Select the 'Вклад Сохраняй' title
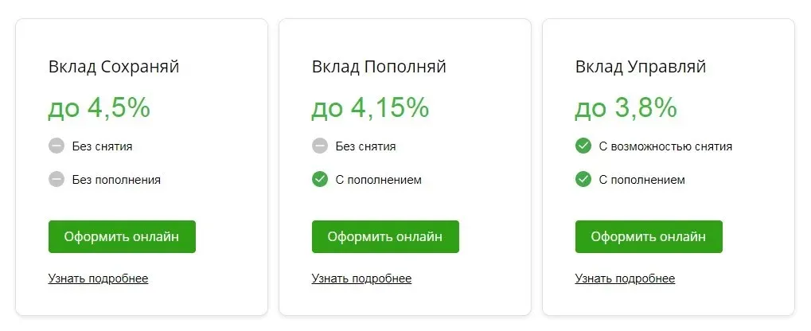811x331 pixels. [x=114, y=67]
